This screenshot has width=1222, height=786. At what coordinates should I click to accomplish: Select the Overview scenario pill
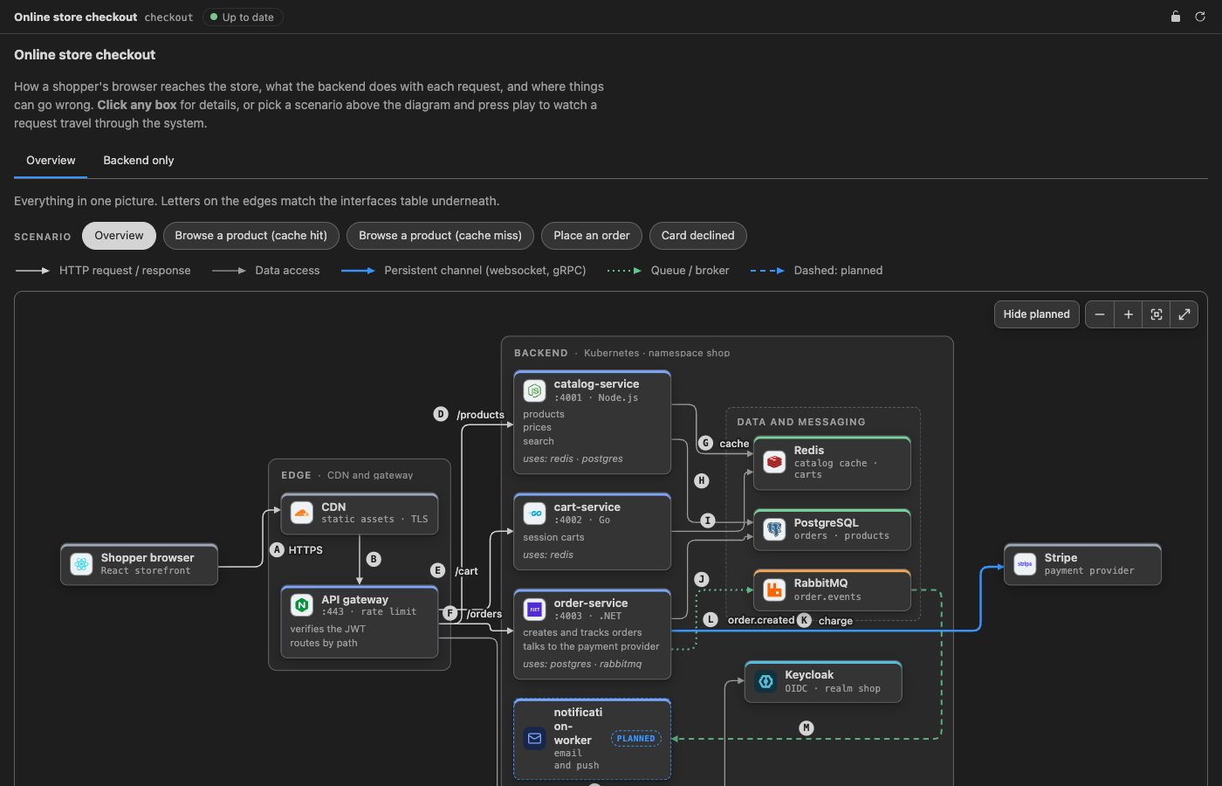(119, 236)
